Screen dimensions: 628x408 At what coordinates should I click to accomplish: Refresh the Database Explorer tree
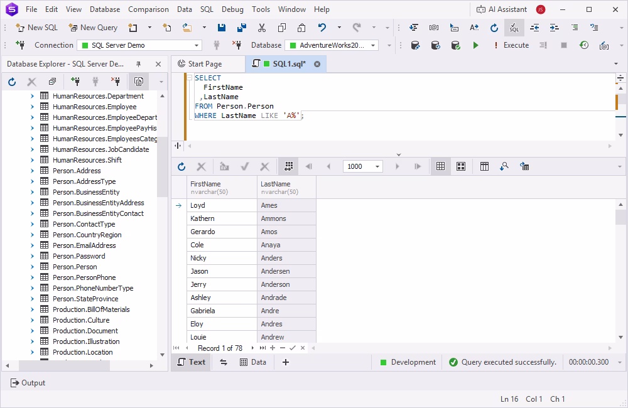tap(11, 82)
